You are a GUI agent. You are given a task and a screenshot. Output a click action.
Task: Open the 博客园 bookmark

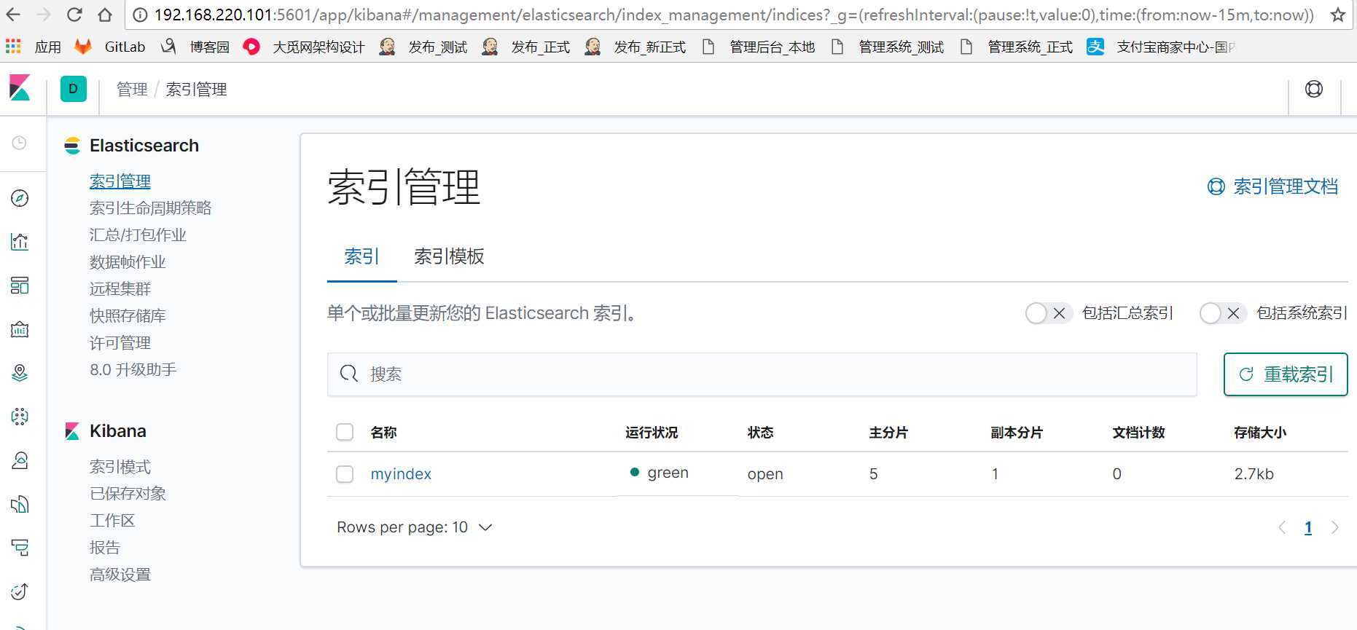coord(195,47)
